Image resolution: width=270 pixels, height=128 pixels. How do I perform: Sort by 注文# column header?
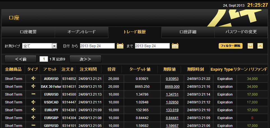67,69
